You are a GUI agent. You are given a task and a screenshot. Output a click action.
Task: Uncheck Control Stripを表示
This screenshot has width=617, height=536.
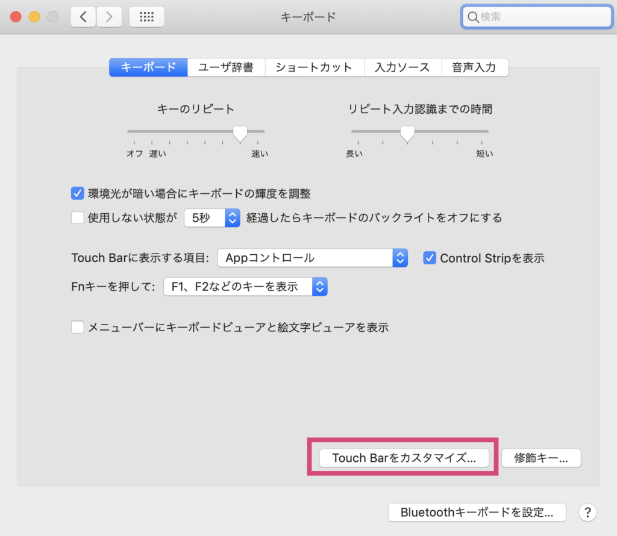tap(429, 258)
